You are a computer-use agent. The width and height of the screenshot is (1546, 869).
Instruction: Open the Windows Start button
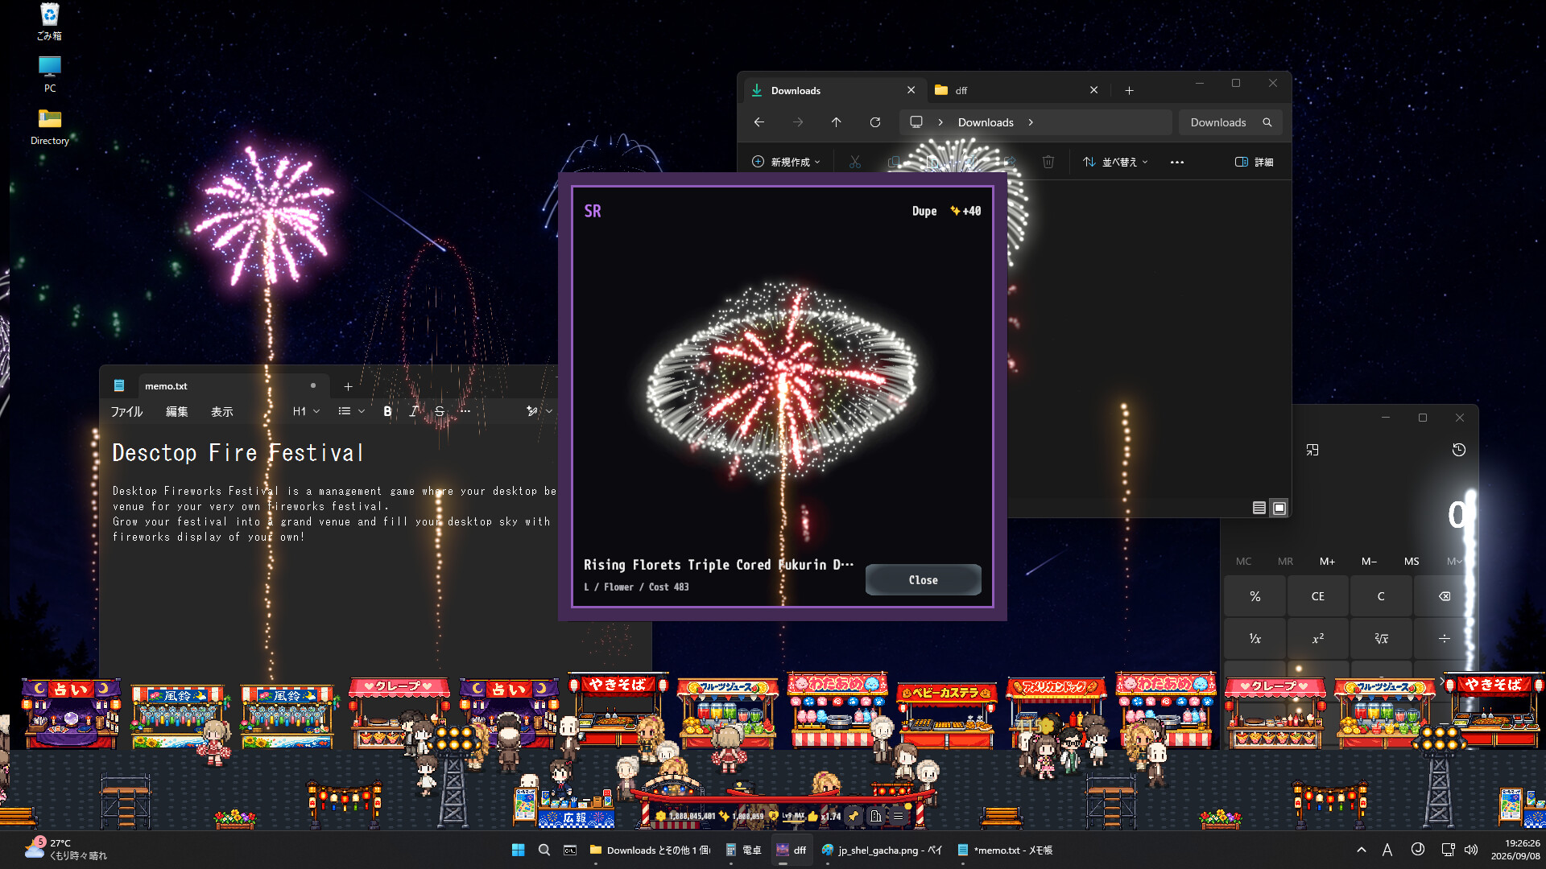519,850
